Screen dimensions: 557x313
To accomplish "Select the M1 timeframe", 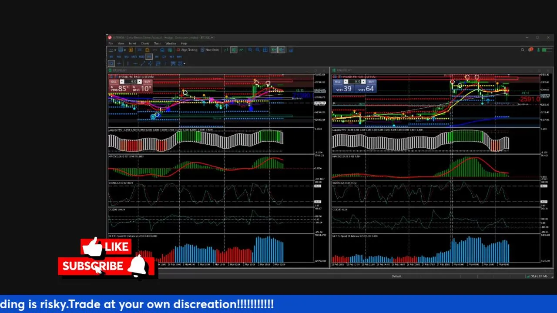I will tap(111, 57).
